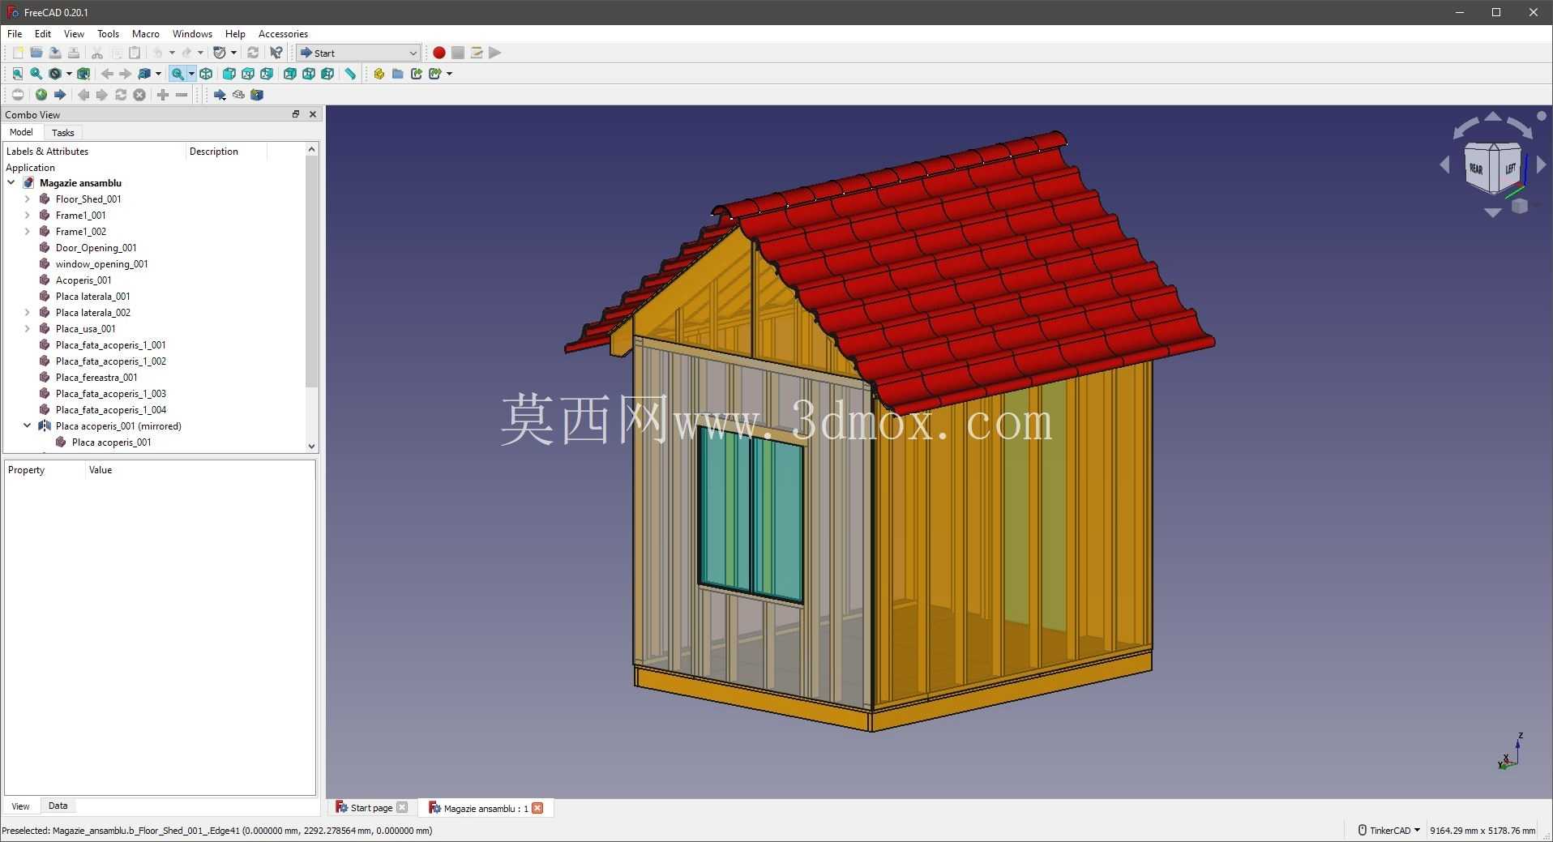1553x842 pixels.
Task: Expand Placa_usa_001 tree node
Action: pyautogui.click(x=28, y=328)
